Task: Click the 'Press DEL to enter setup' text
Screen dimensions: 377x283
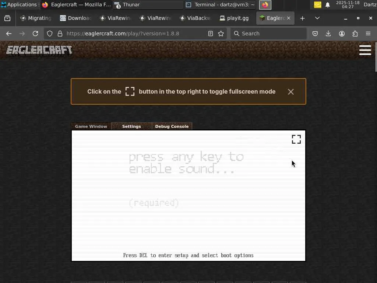Action: pos(188,255)
